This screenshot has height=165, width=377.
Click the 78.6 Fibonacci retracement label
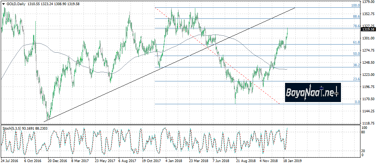pyautogui.click(x=356, y=26)
